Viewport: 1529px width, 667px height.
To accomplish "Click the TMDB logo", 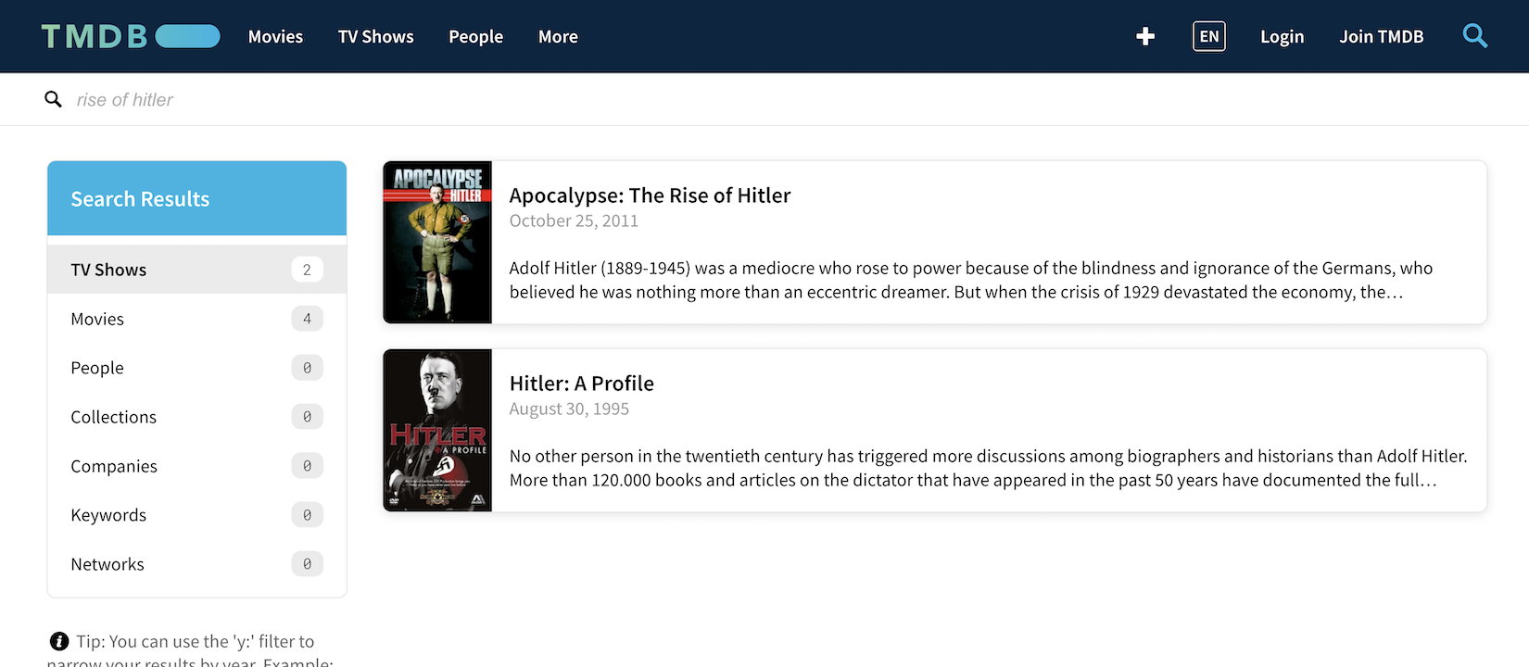I will 131,36.
